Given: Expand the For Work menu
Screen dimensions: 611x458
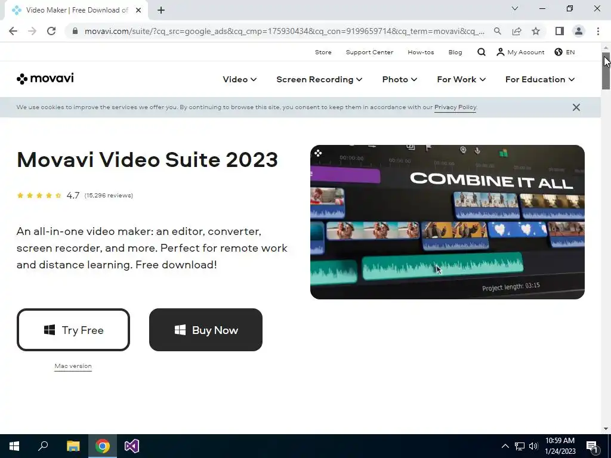Looking at the screenshot, I should tap(461, 79).
